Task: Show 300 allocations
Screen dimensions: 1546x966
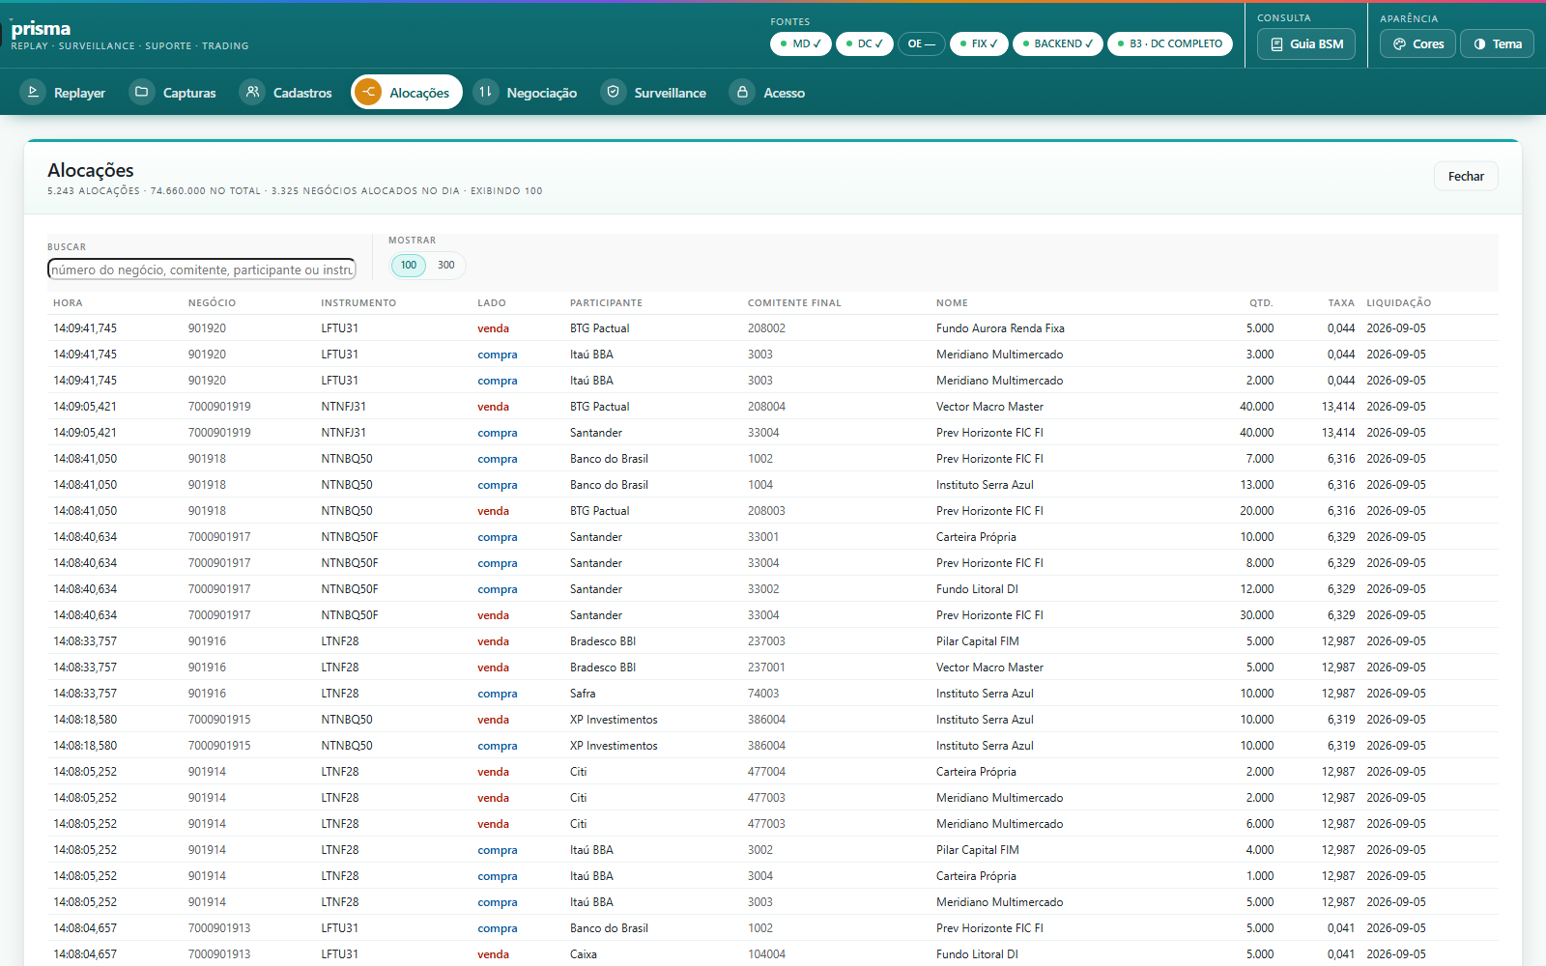Action: point(445,265)
